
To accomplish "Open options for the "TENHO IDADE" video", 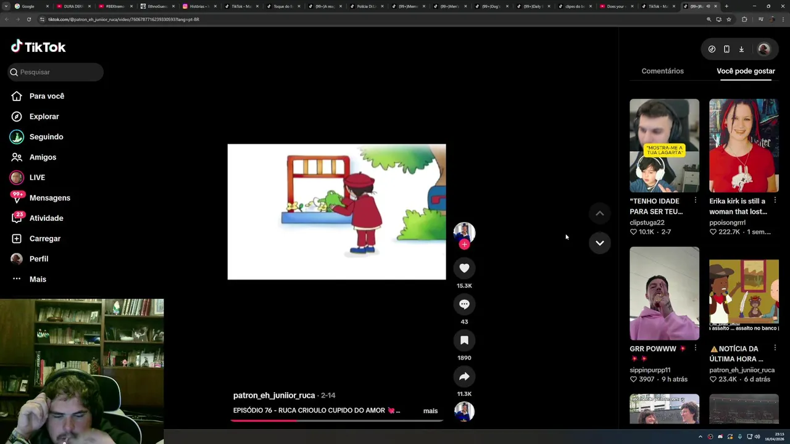I will pos(695,200).
